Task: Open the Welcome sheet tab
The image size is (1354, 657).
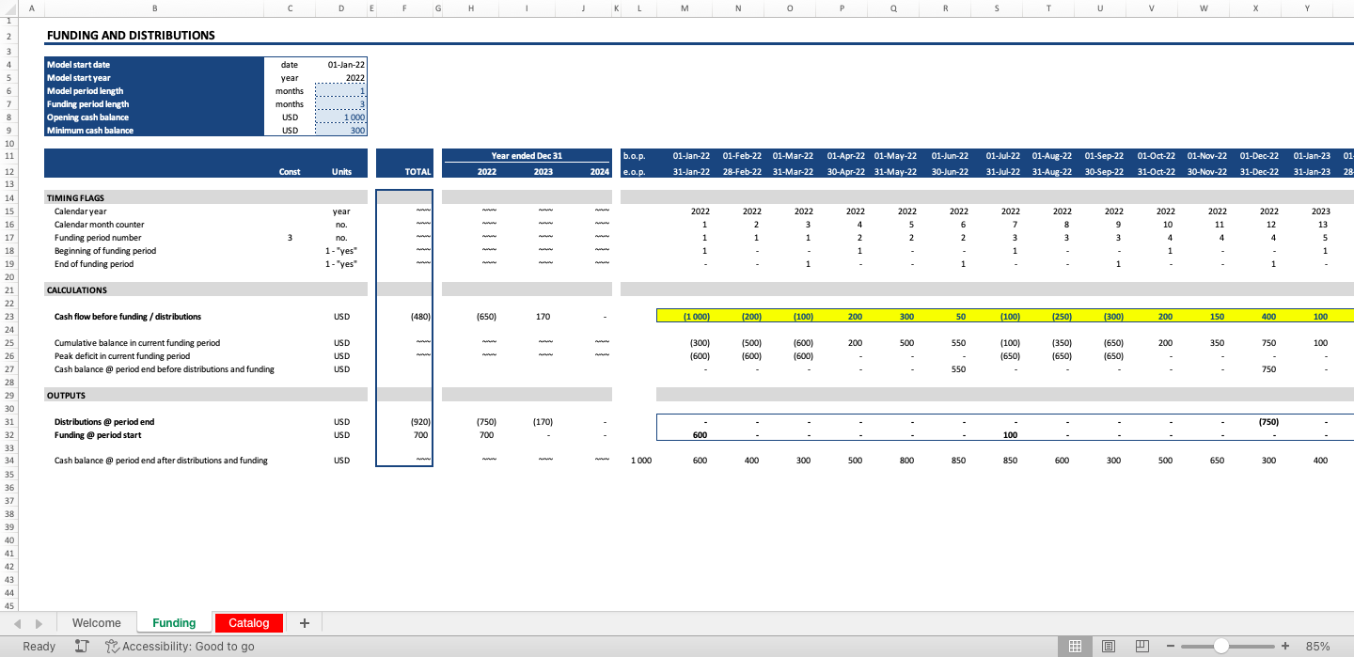Action: pyautogui.click(x=97, y=622)
